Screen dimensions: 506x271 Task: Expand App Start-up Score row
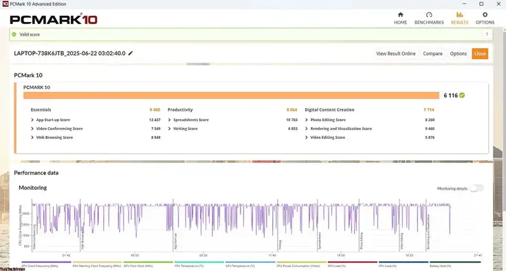(x=32, y=120)
